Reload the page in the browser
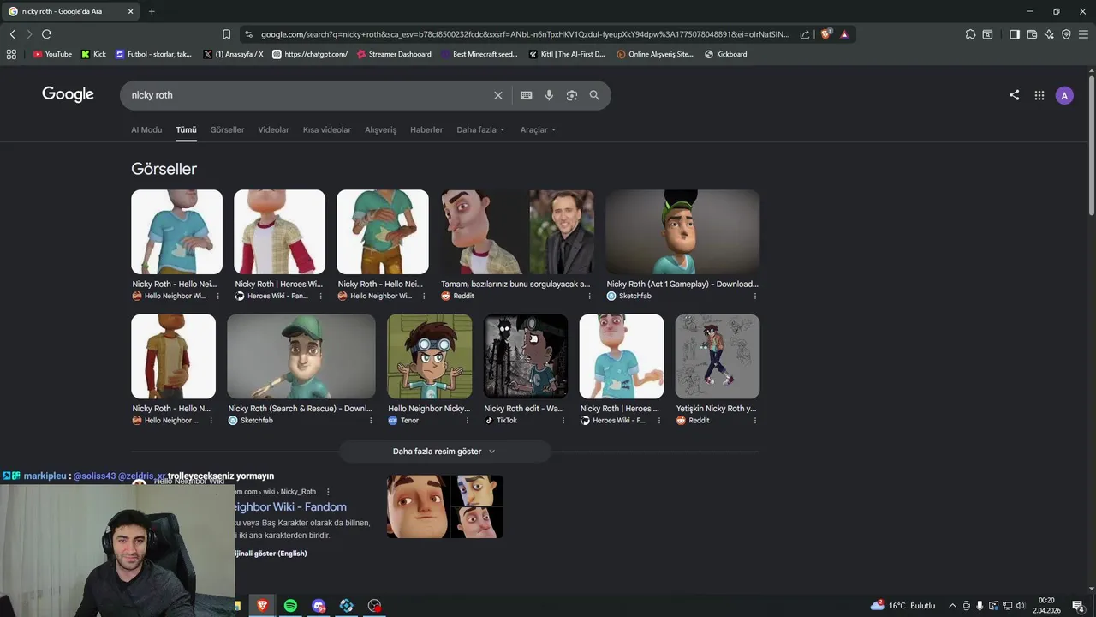This screenshot has width=1096, height=617. tap(46, 34)
